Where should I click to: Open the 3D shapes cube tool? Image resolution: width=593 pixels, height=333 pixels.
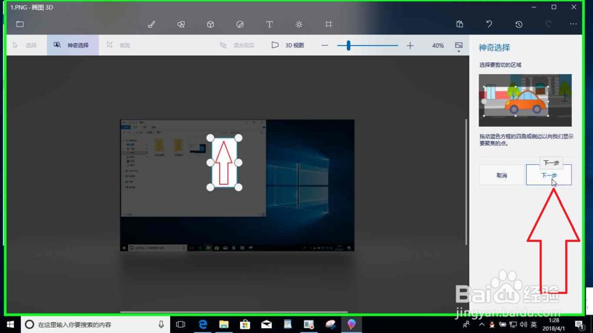click(x=211, y=24)
